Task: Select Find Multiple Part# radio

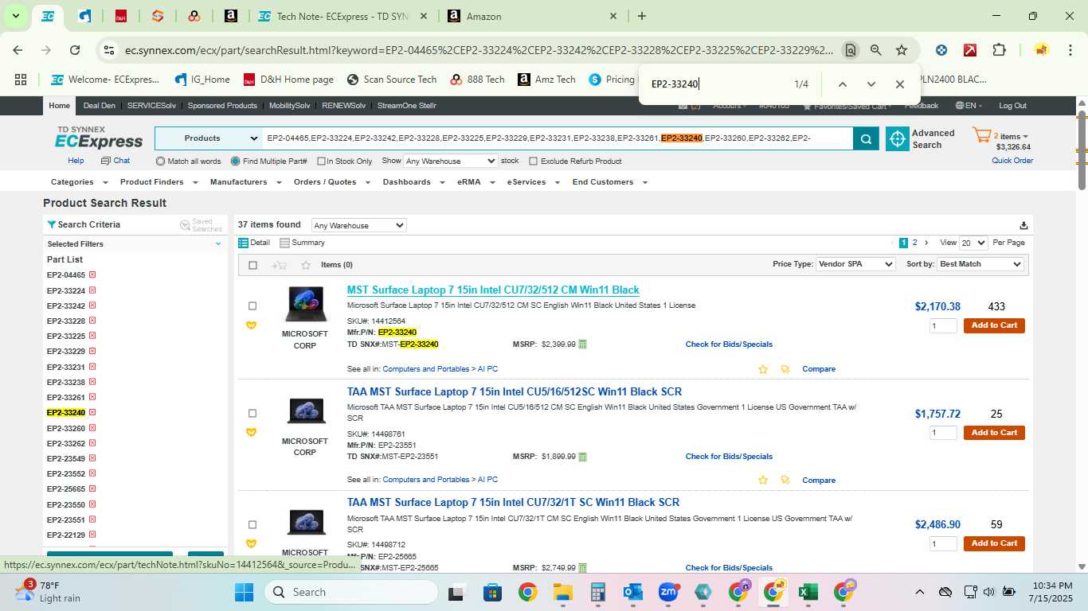Action: [235, 161]
